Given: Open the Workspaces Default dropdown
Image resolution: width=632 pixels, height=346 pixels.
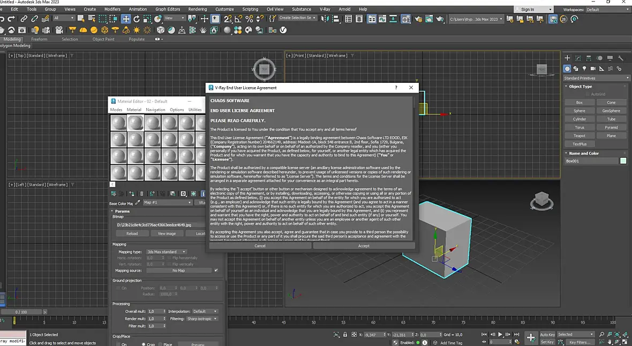Looking at the screenshot, I should pyautogui.click(x=608, y=10).
